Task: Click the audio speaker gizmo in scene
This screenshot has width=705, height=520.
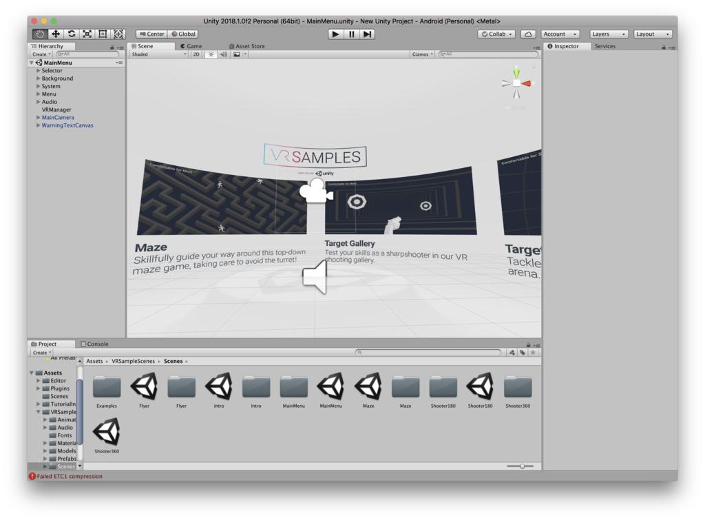Action: pyautogui.click(x=315, y=277)
